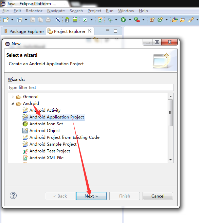This screenshot has height=223, width=199.
Task: Click the type filter text field
Action: click(91, 87)
